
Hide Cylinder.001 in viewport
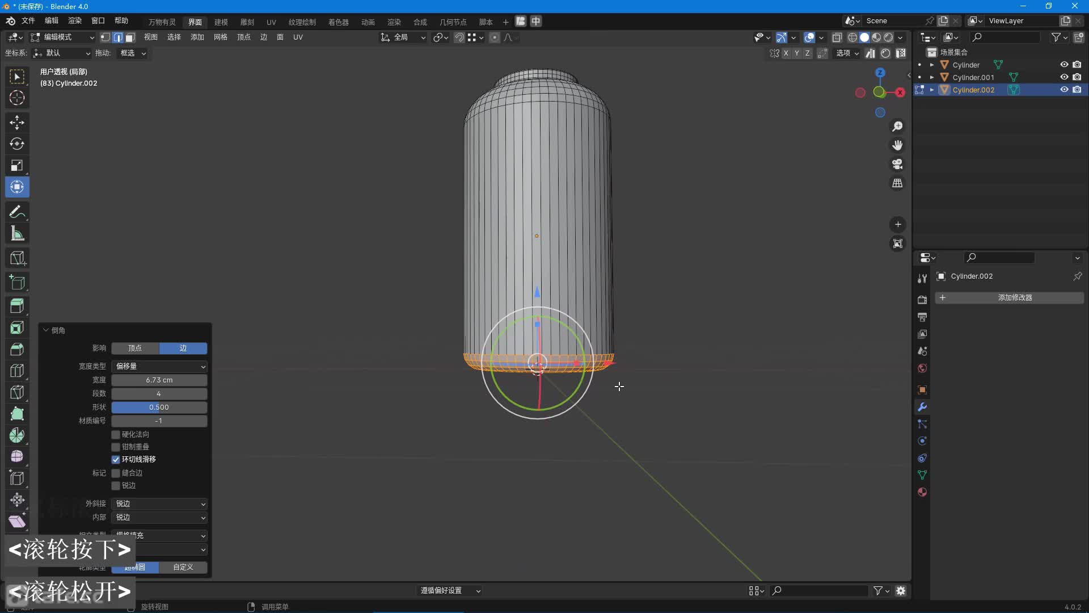point(1064,77)
